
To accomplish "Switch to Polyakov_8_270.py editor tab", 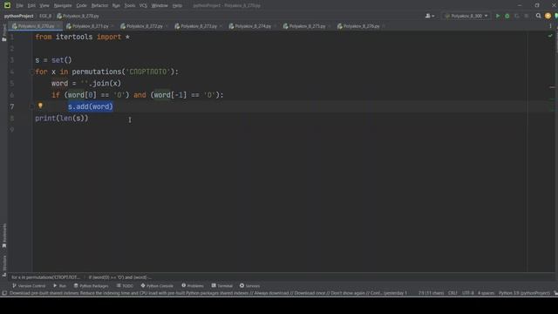I will click(x=36, y=26).
